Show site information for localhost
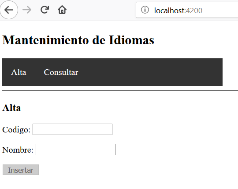Viewport: 238px width, 189px height. pos(145,10)
